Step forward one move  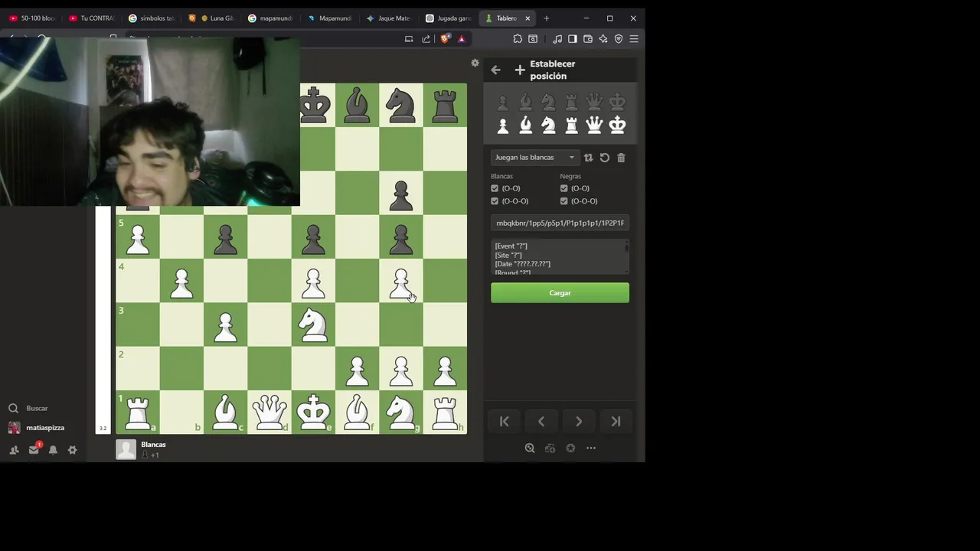(579, 421)
